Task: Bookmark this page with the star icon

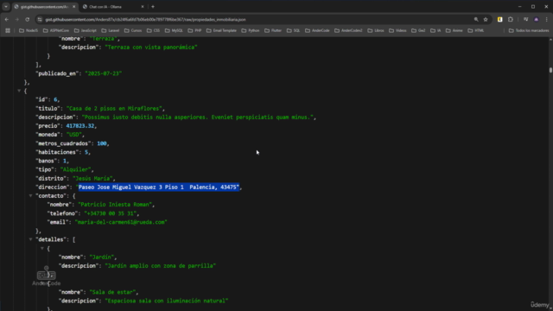Action: (x=486, y=19)
